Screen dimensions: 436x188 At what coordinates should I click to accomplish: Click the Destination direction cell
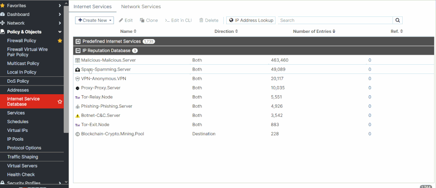(204, 134)
